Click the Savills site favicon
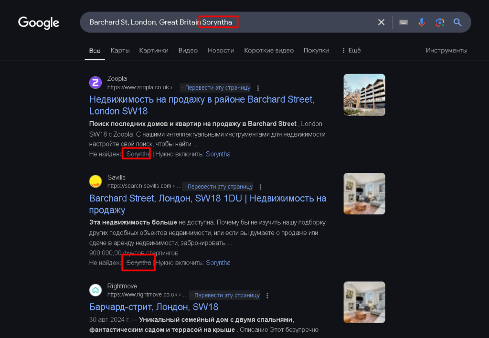Viewport: 489px width, 338px height. point(96,181)
